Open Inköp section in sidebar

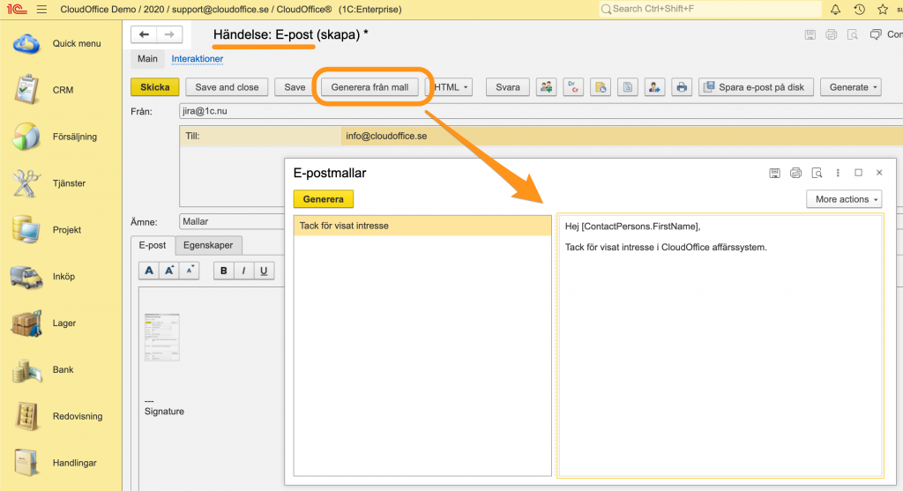(x=61, y=277)
